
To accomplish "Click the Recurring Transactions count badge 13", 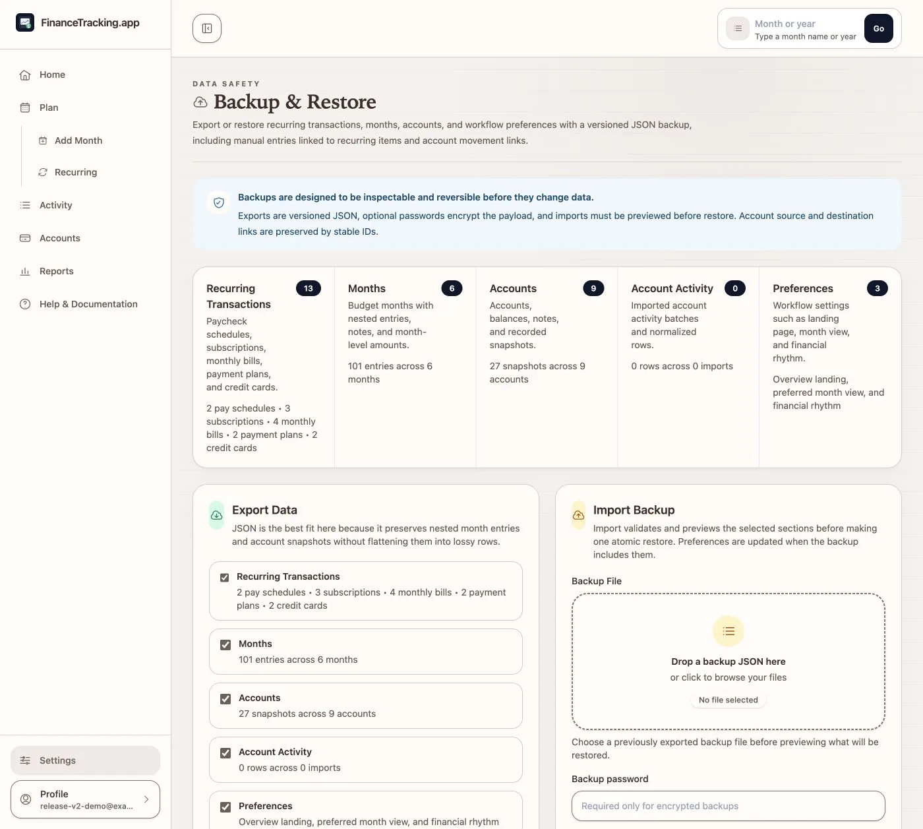I will 309,288.
